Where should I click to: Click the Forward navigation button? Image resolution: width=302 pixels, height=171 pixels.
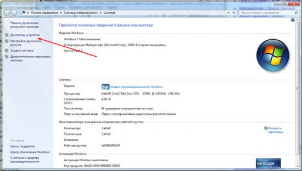click(x=14, y=13)
